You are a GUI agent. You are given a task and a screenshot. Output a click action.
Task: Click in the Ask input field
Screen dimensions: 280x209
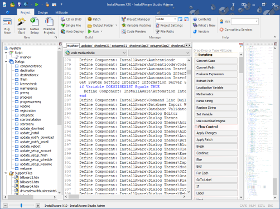click(243, 21)
